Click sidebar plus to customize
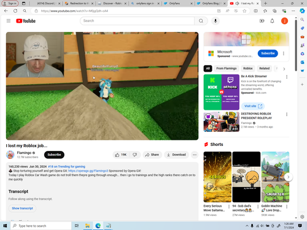 tap(302, 84)
